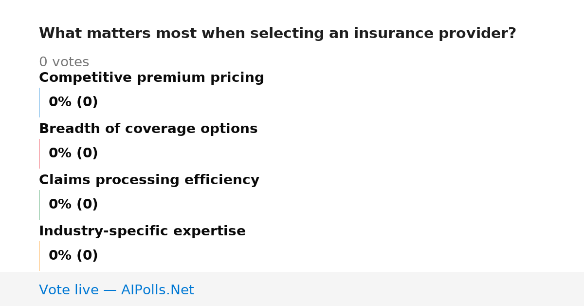Click the gray footer bar
This screenshot has height=306, width=584.
292,289
